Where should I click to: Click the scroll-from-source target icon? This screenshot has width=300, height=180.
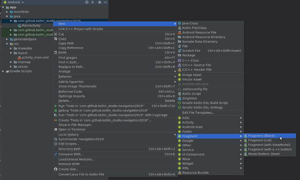point(87,2)
